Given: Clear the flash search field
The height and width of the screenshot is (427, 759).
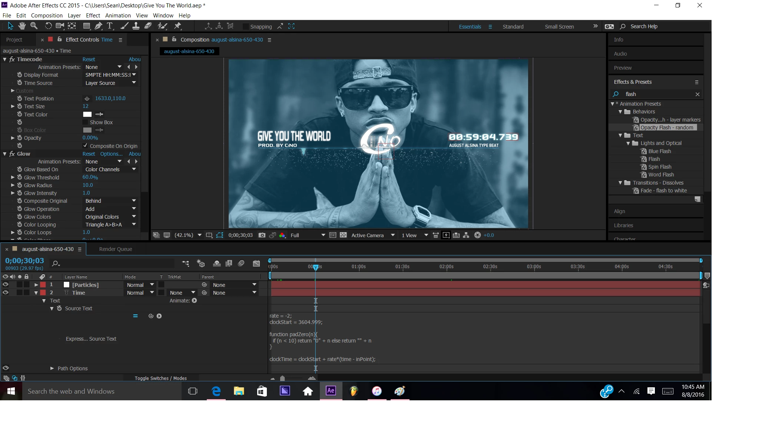Looking at the screenshot, I should tap(697, 94).
